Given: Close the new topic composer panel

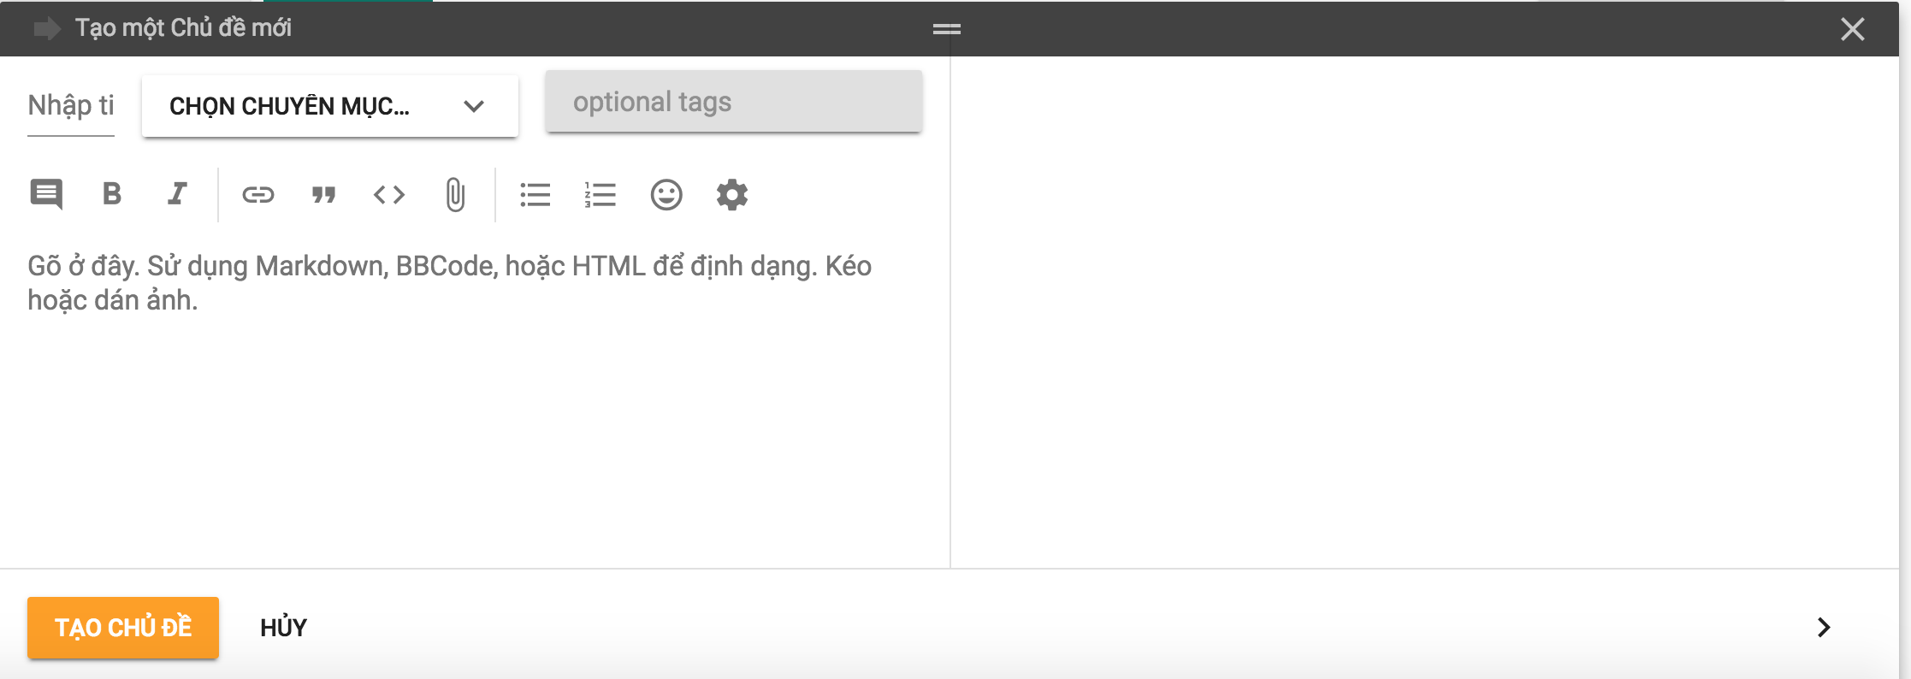Looking at the screenshot, I should coord(1853,29).
